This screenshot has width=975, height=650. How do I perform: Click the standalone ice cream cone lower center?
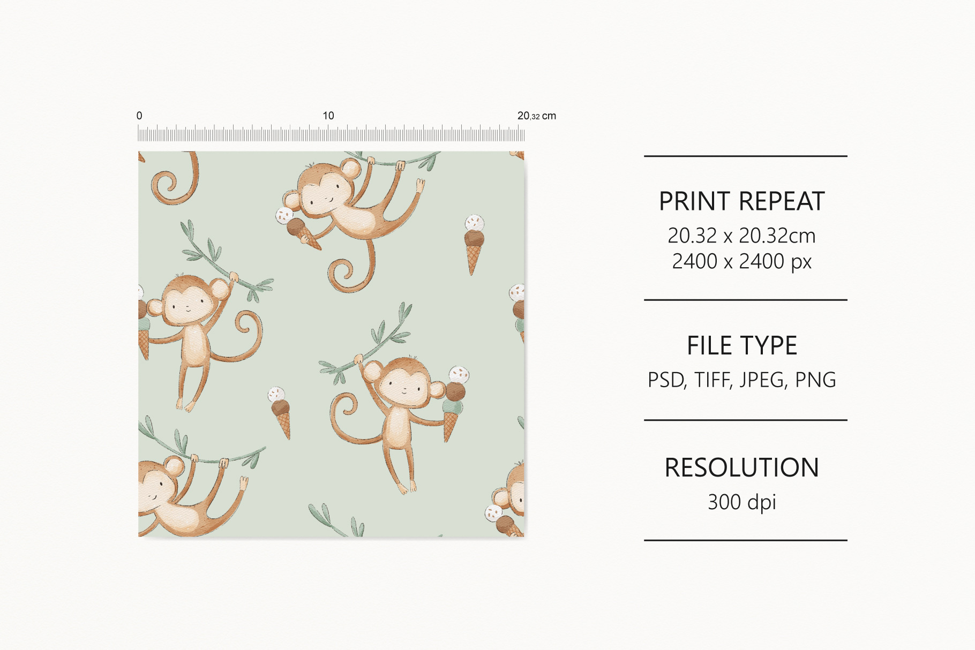pos(280,413)
